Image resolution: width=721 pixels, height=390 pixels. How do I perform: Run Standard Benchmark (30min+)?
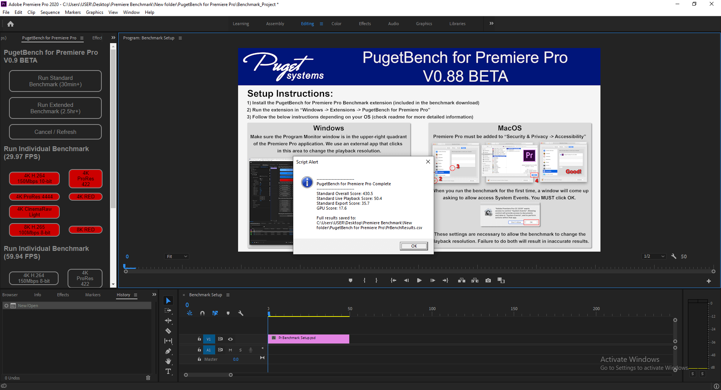(55, 81)
